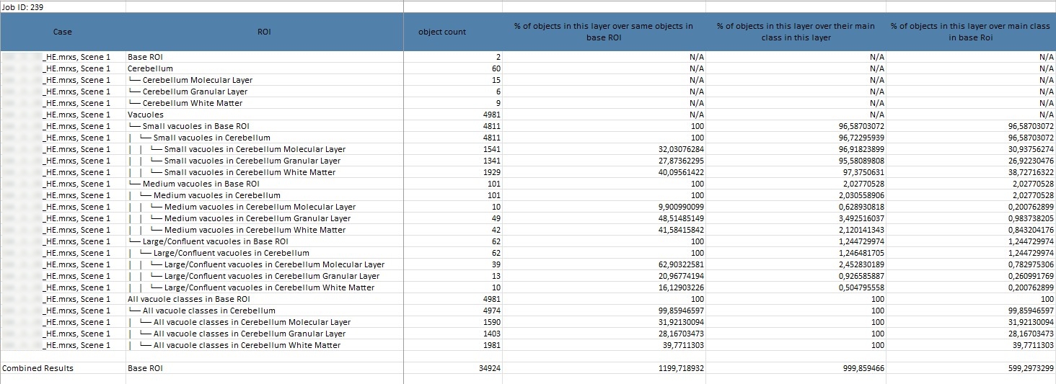This screenshot has height=384, width=1056.
Task: Select the Vacuoles ROI cell
Action: coord(146,115)
